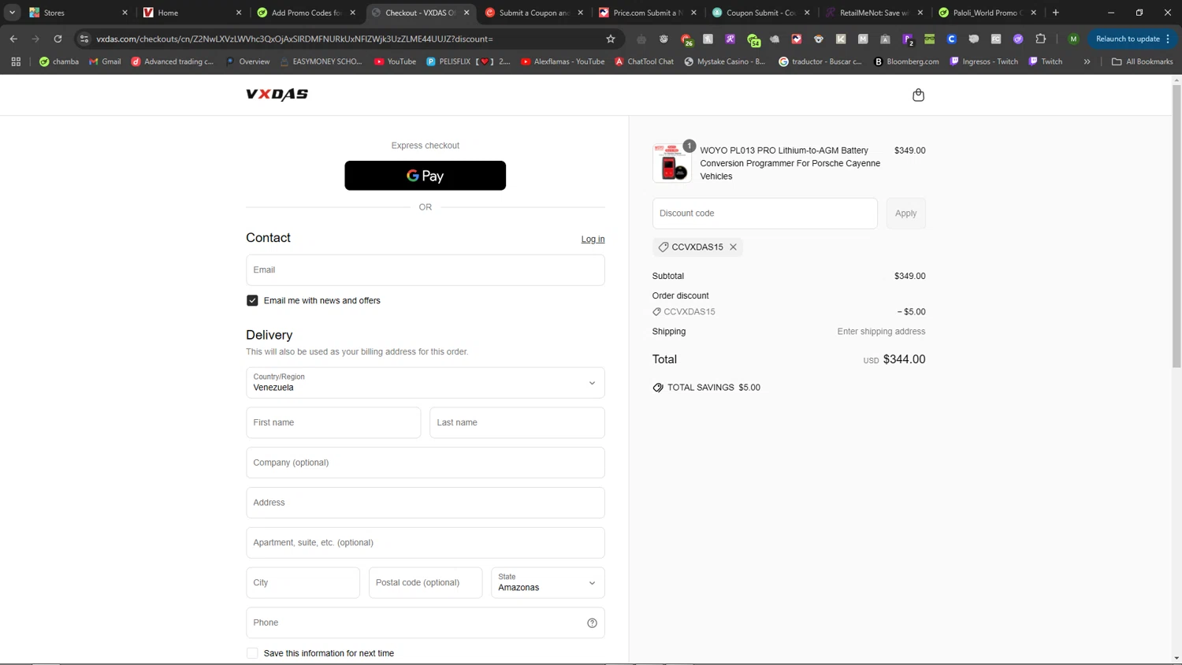Focus the Email input field
1182x665 pixels.
click(x=426, y=270)
